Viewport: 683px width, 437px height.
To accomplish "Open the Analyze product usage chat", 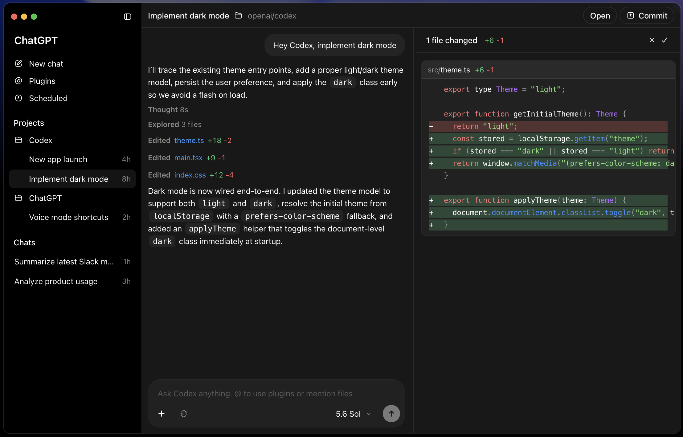I will [x=72, y=281].
